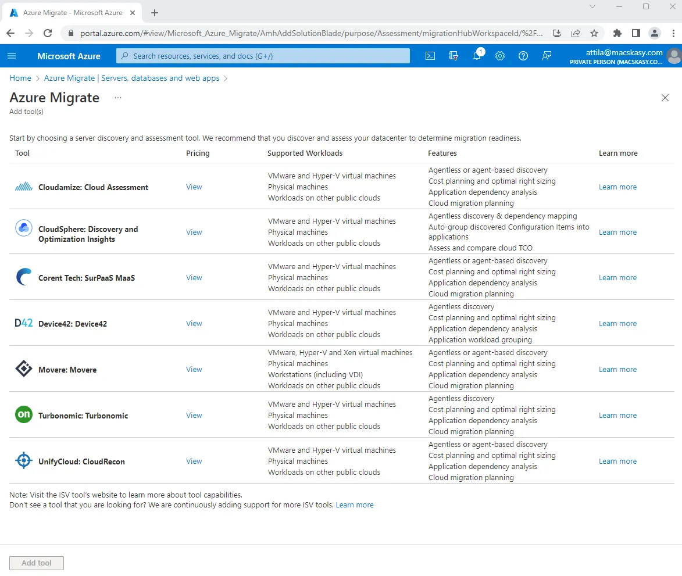Open the Help question mark icon
This screenshot has height=576, width=682.
tap(523, 56)
